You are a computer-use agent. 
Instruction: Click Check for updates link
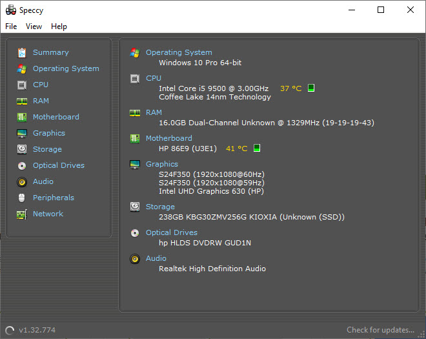tap(380, 330)
